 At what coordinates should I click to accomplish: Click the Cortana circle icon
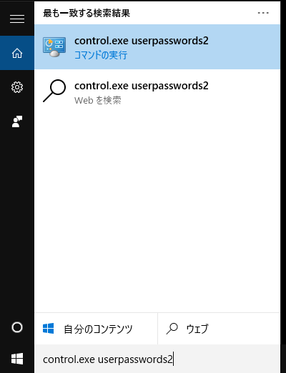click(x=17, y=327)
